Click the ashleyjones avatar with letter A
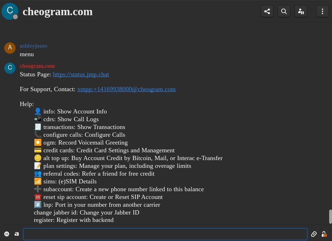Image resolution: width=332 pixels, height=241 pixels. click(x=10, y=48)
